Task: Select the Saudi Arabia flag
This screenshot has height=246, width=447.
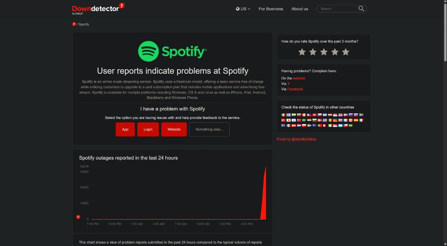Action: coord(304,120)
